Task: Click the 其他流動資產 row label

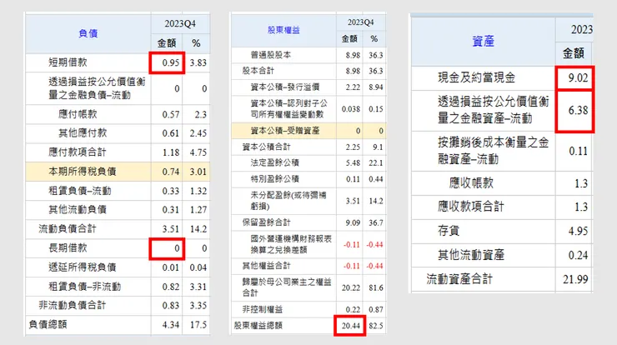Action: [471, 255]
